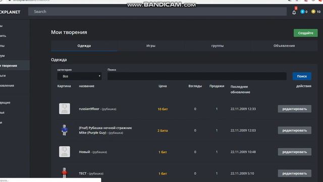
Task: Open the russian9floor shirt thumbnail
Action: coord(65,109)
